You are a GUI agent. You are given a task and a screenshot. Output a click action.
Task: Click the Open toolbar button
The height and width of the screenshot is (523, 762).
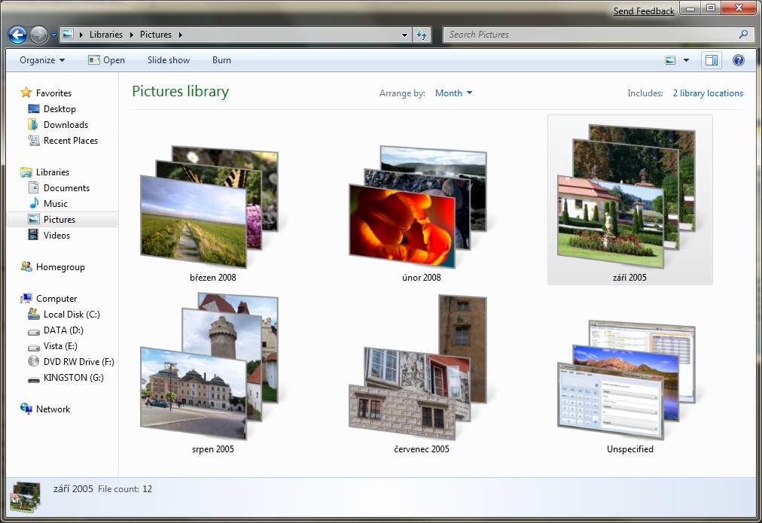point(106,60)
